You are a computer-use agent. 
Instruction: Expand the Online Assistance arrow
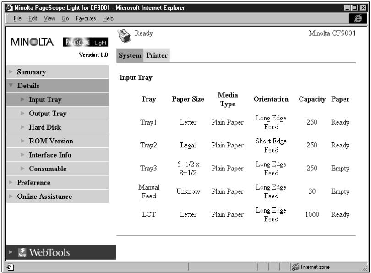point(11,196)
